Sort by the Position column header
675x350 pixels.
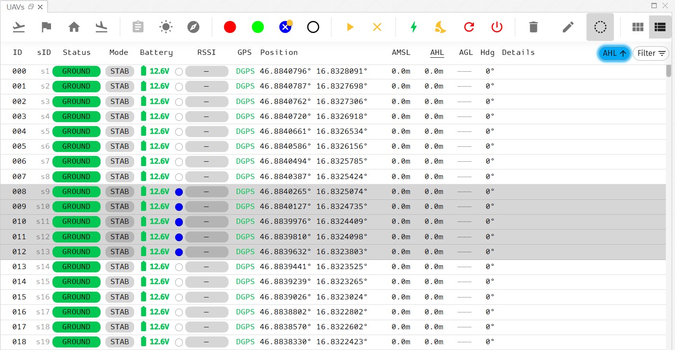click(x=279, y=52)
